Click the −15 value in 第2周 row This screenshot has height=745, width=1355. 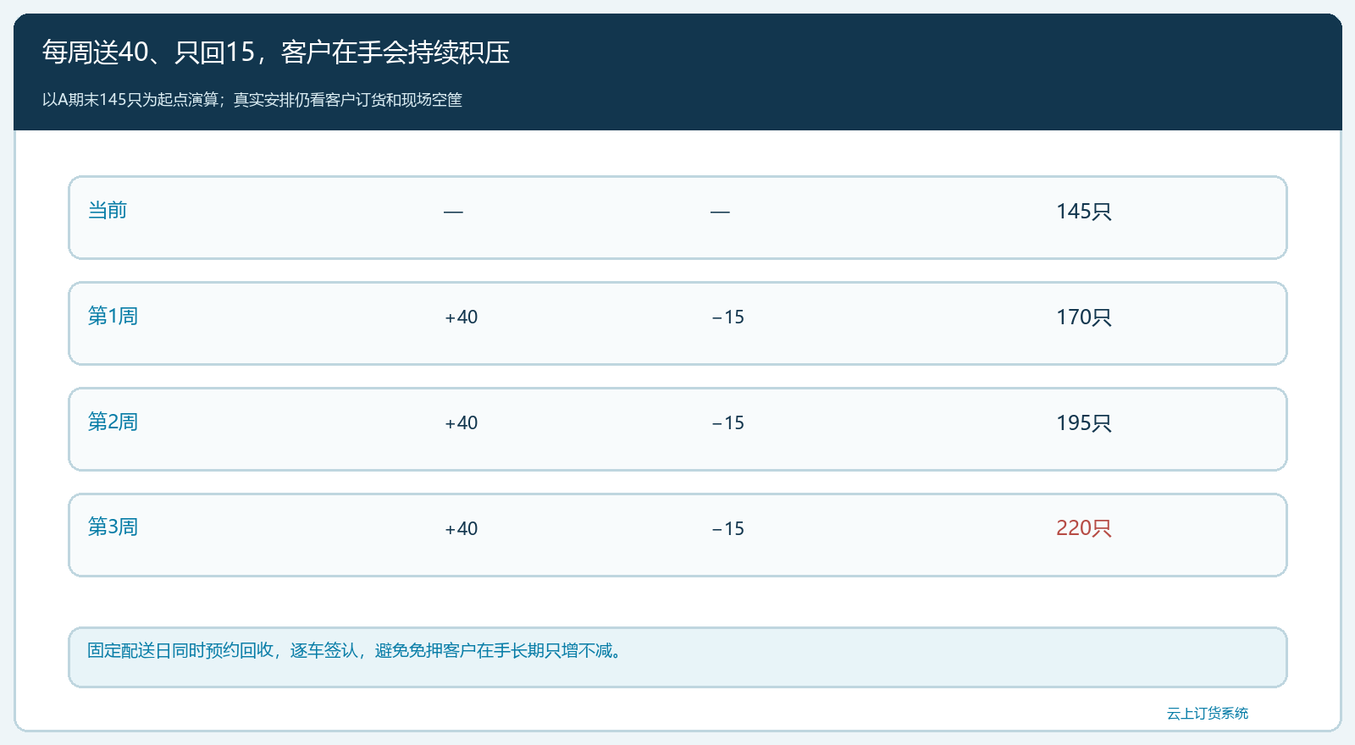coord(727,423)
